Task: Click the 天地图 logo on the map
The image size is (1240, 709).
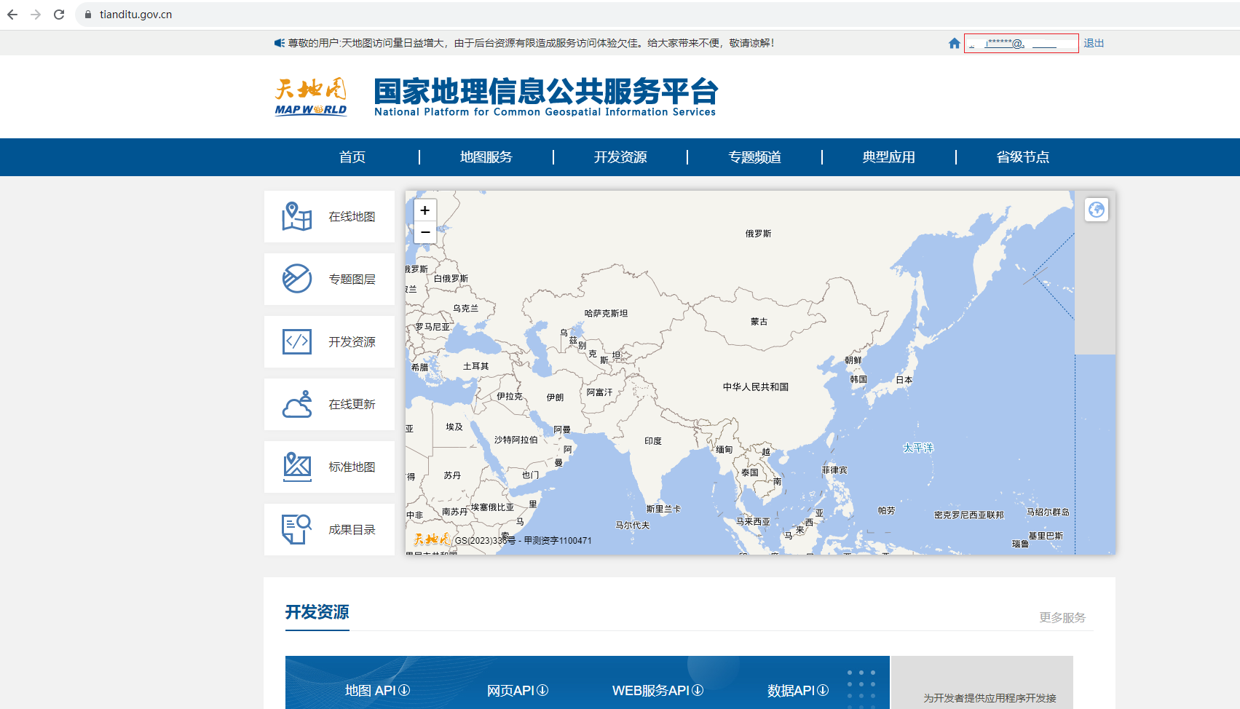Action: [432, 539]
